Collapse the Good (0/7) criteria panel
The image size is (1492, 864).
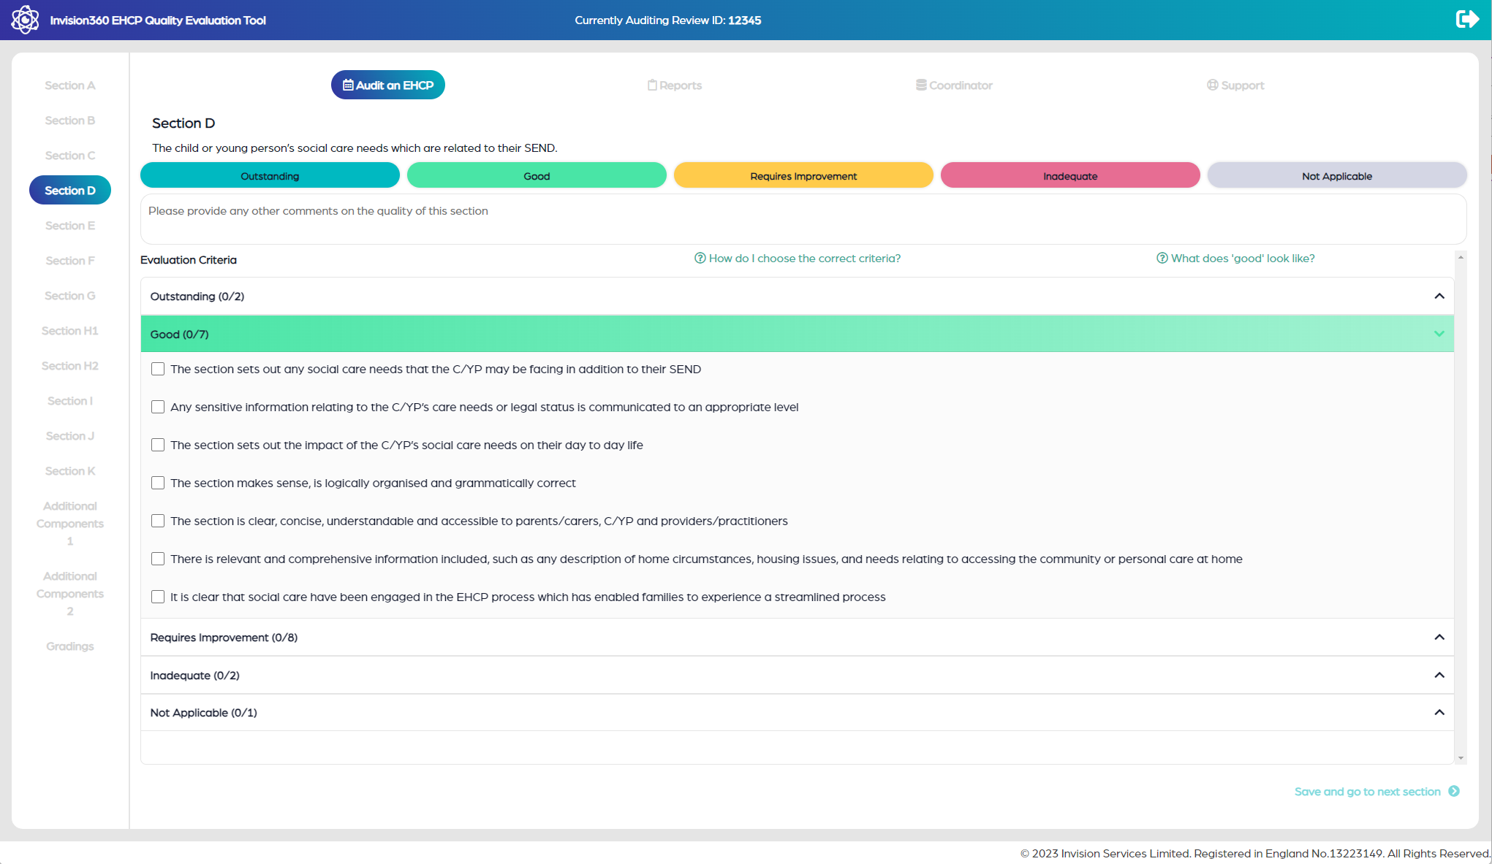pos(1439,334)
